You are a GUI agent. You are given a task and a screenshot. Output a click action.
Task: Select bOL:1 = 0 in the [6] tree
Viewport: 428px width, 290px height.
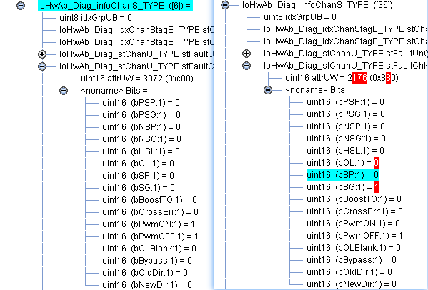click(138, 164)
